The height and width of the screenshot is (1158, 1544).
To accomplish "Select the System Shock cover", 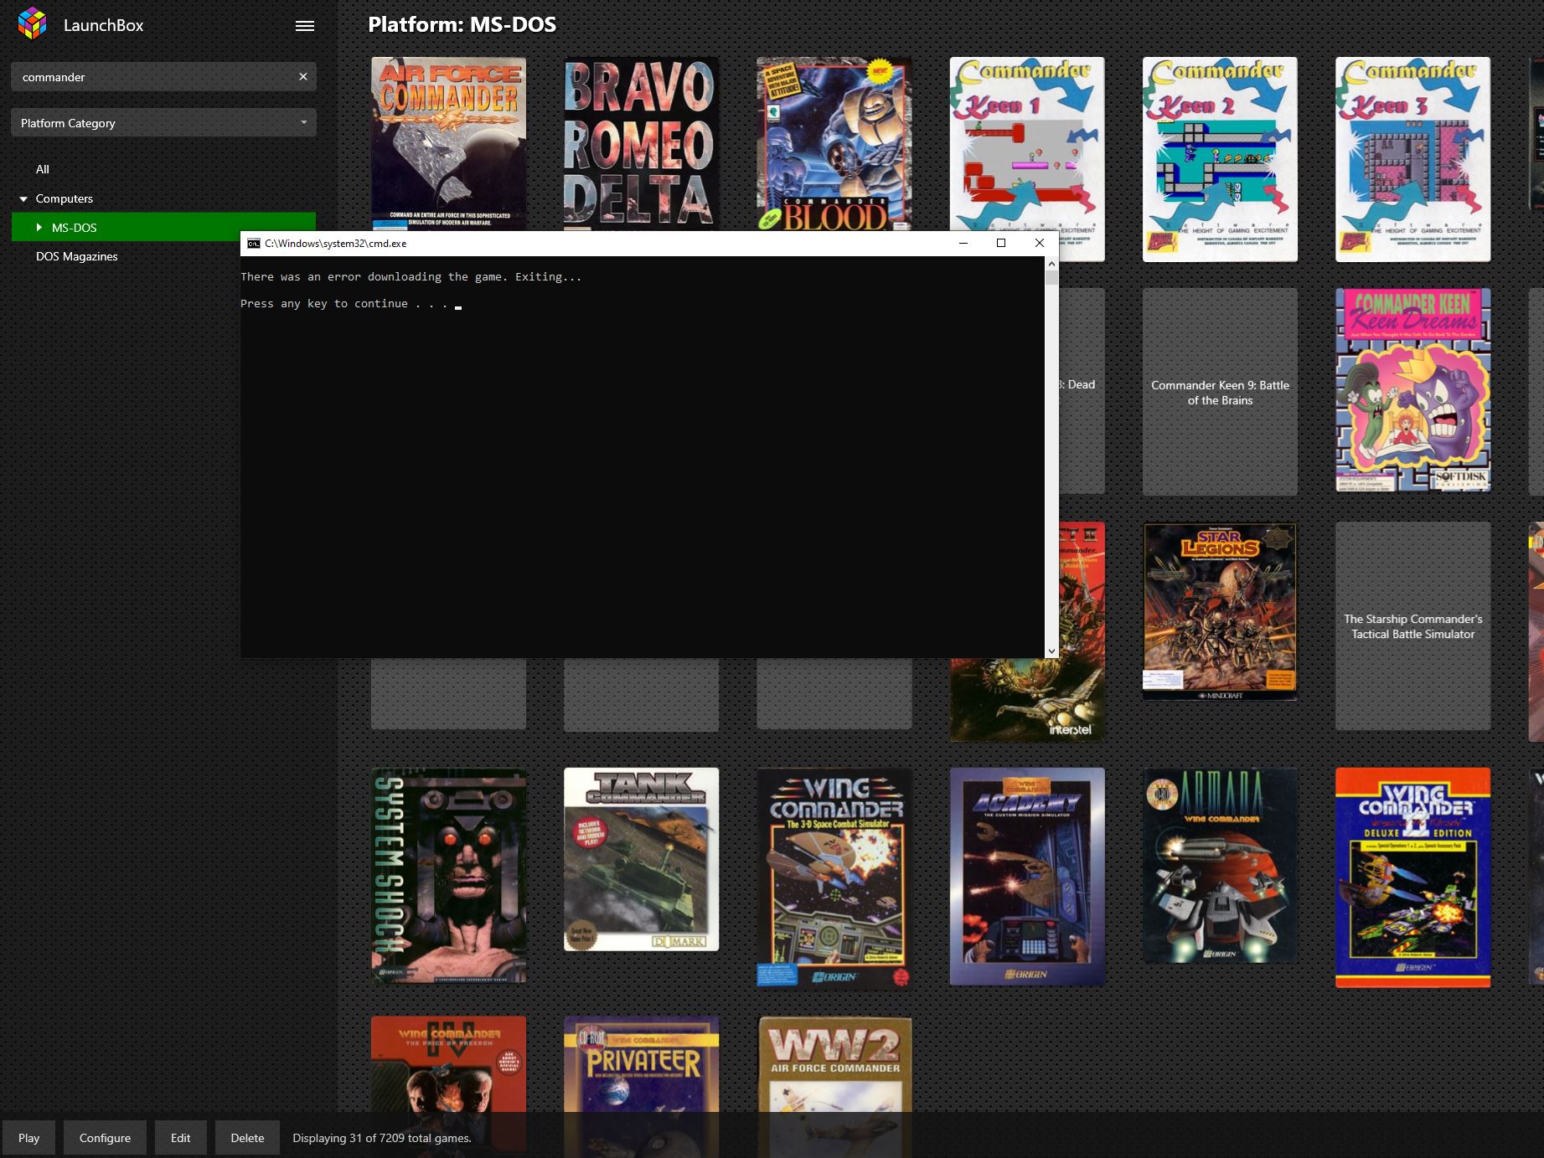I will click(449, 875).
